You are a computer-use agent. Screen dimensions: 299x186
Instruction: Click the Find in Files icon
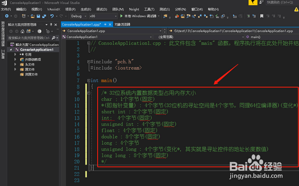(165, 16)
